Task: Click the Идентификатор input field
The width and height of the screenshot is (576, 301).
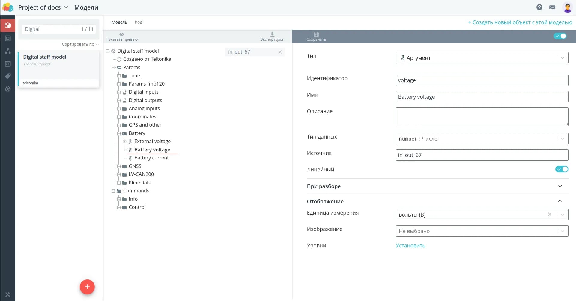Action: click(482, 80)
